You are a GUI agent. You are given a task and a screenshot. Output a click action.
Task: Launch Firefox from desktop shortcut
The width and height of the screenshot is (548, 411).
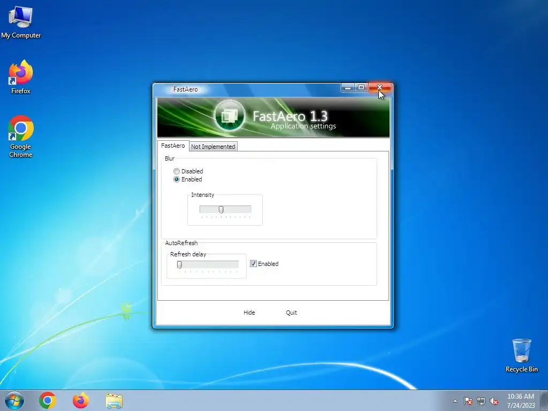point(21,77)
